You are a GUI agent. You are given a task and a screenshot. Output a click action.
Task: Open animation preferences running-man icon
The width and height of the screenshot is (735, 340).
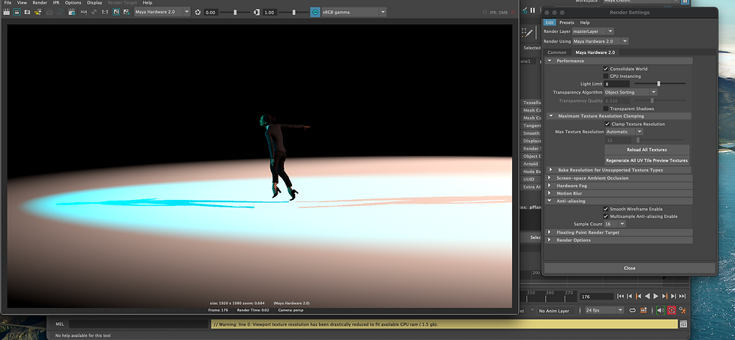pyautogui.click(x=682, y=310)
